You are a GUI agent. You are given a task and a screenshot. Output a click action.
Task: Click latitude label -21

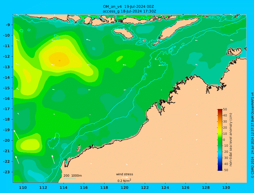coord(7,151)
